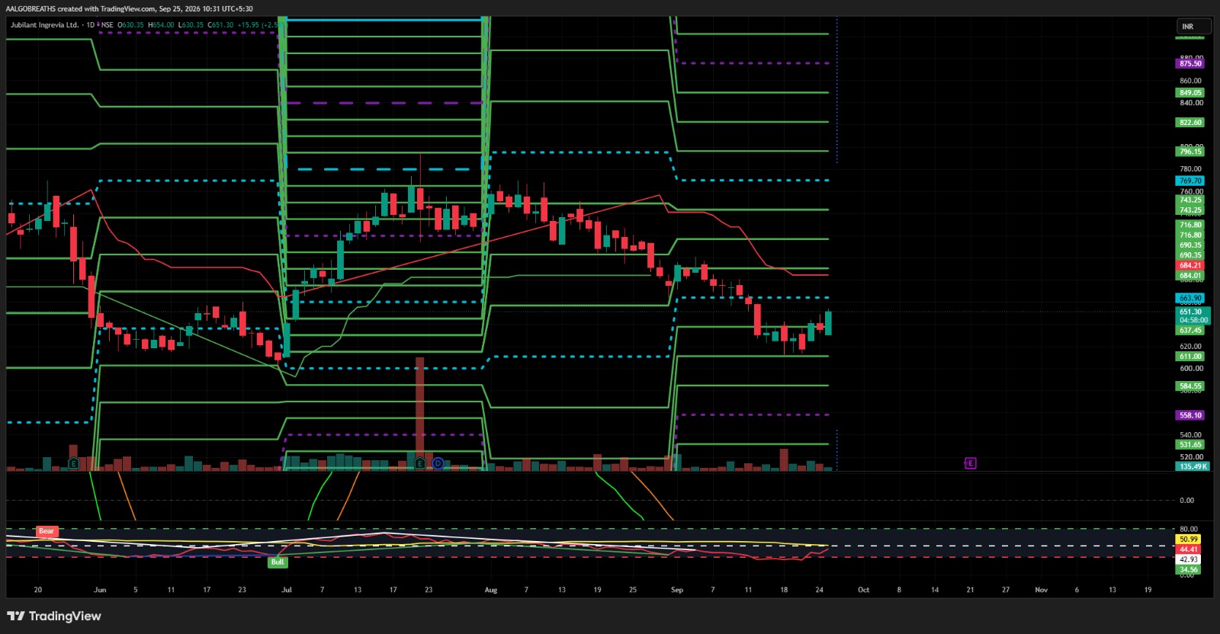Click the 135.49K volume label
Image resolution: width=1220 pixels, height=634 pixels.
click(1193, 466)
